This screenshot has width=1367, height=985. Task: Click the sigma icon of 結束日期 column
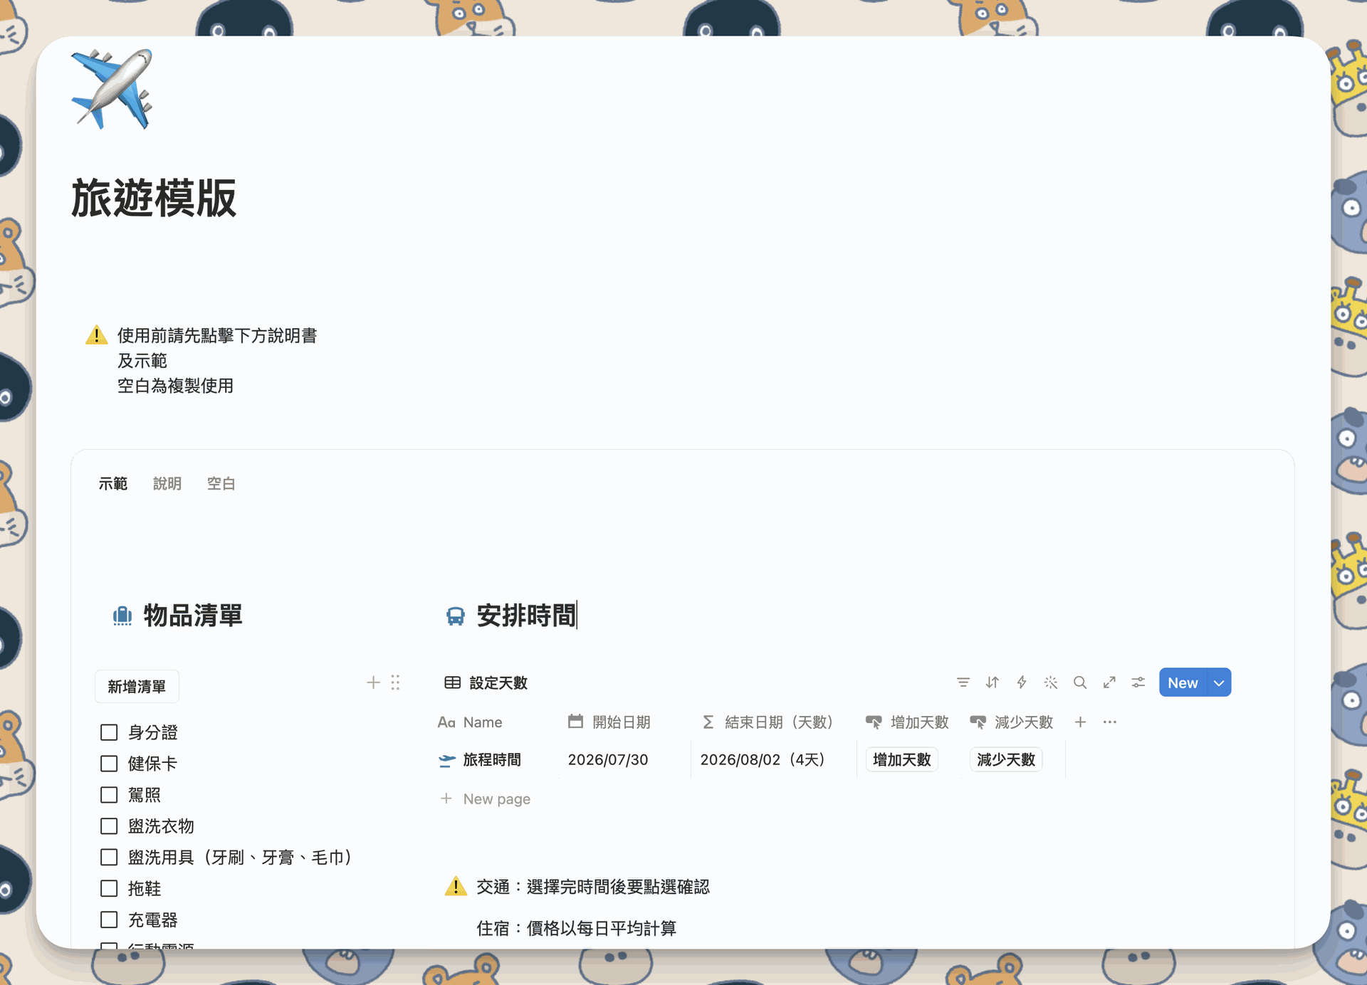pos(708,722)
